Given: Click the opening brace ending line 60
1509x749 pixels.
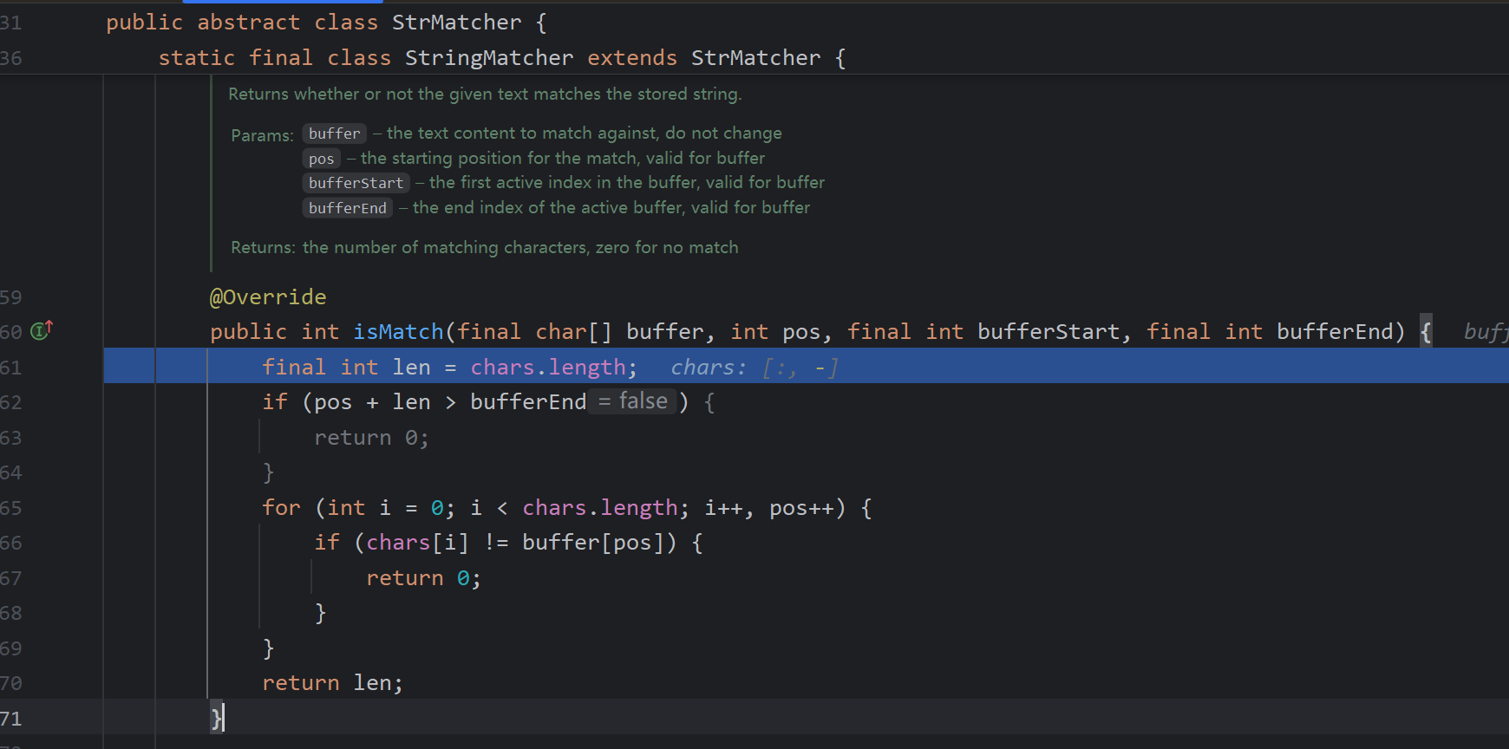Looking at the screenshot, I should tap(1426, 332).
